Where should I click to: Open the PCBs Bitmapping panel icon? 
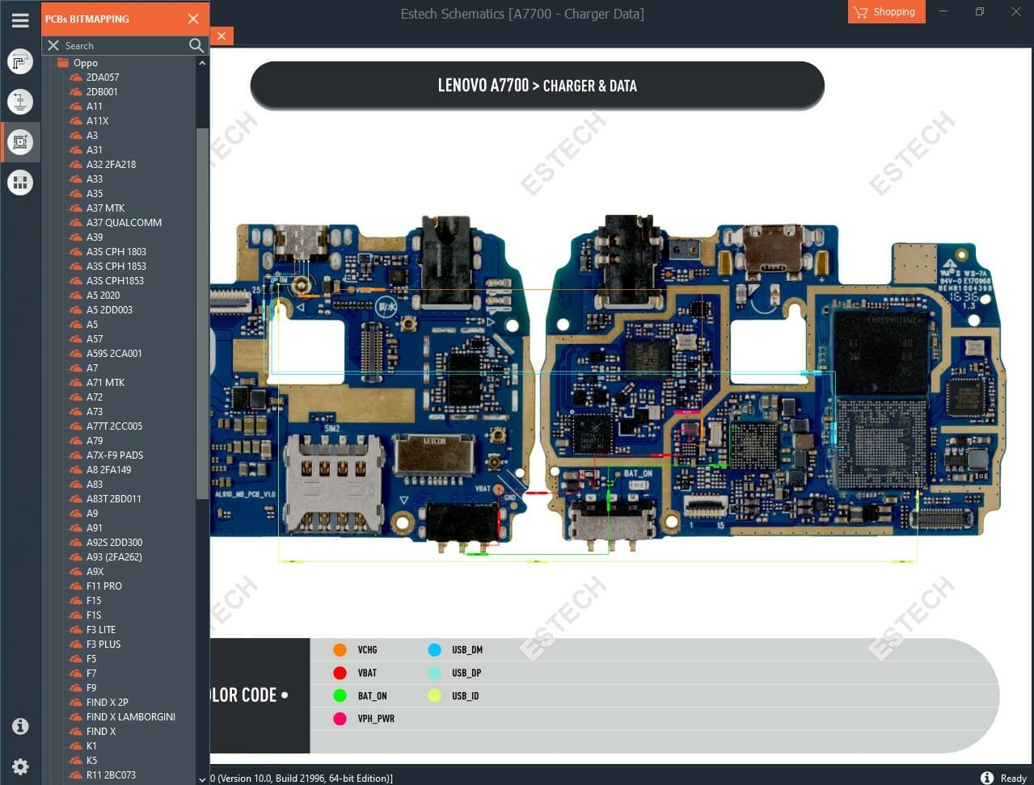pyautogui.click(x=20, y=141)
